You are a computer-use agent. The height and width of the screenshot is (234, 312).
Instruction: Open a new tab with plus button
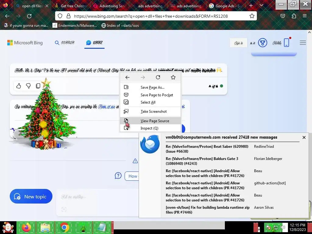[x=251, y=6]
